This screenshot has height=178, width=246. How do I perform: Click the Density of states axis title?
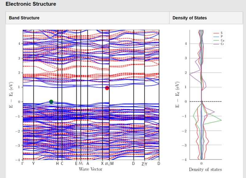click(x=205, y=169)
